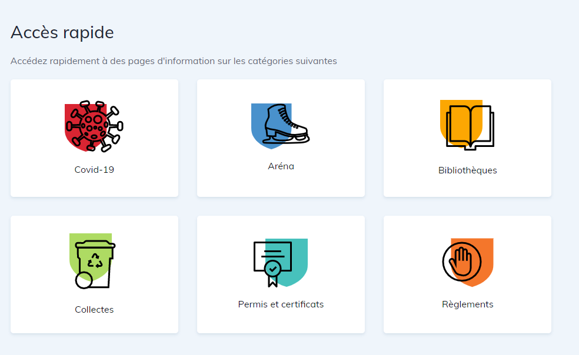The height and width of the screenshot is (355, 579).
Task: Select the Collectes card
Action: tap(94, 274)
